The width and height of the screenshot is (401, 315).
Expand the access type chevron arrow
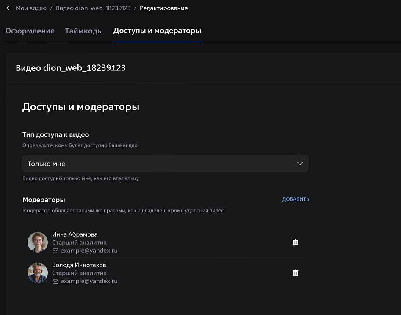pyautogui.click(x=300, y=164)
